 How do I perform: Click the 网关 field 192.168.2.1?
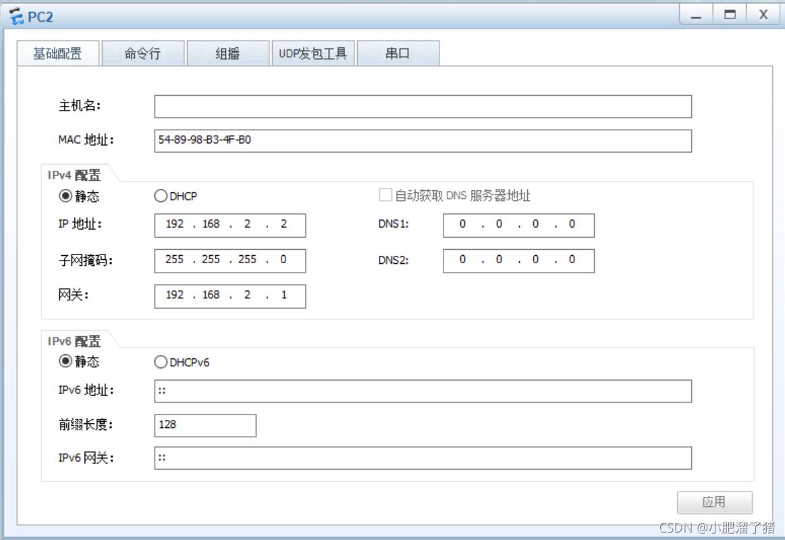[229, 296]
